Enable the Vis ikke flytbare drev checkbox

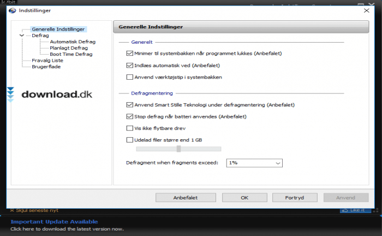click(129, 128)
